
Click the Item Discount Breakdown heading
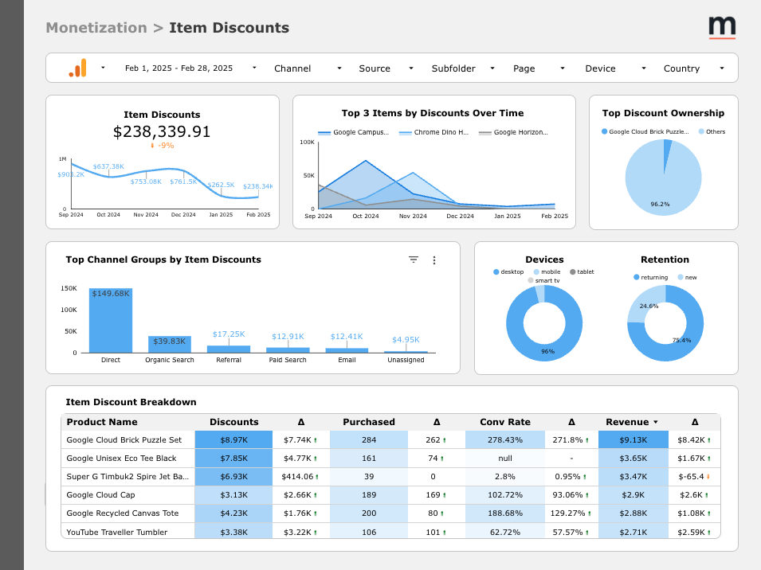[131, 402]
